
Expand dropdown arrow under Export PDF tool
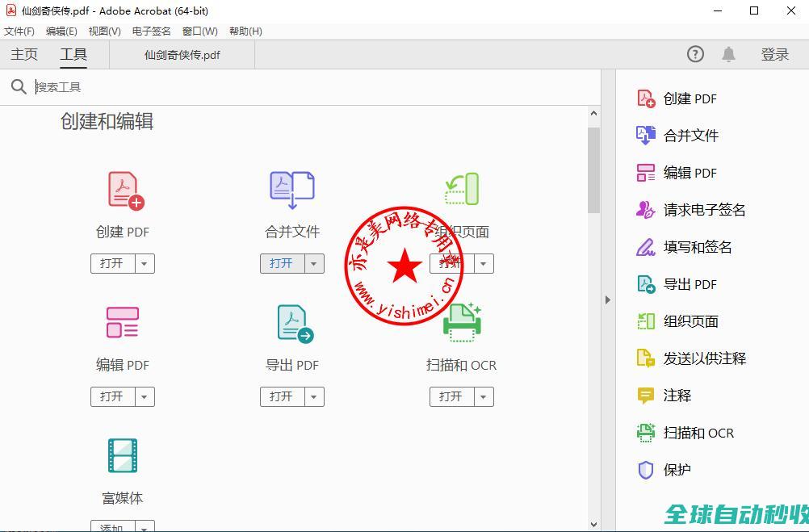(313, 397)
